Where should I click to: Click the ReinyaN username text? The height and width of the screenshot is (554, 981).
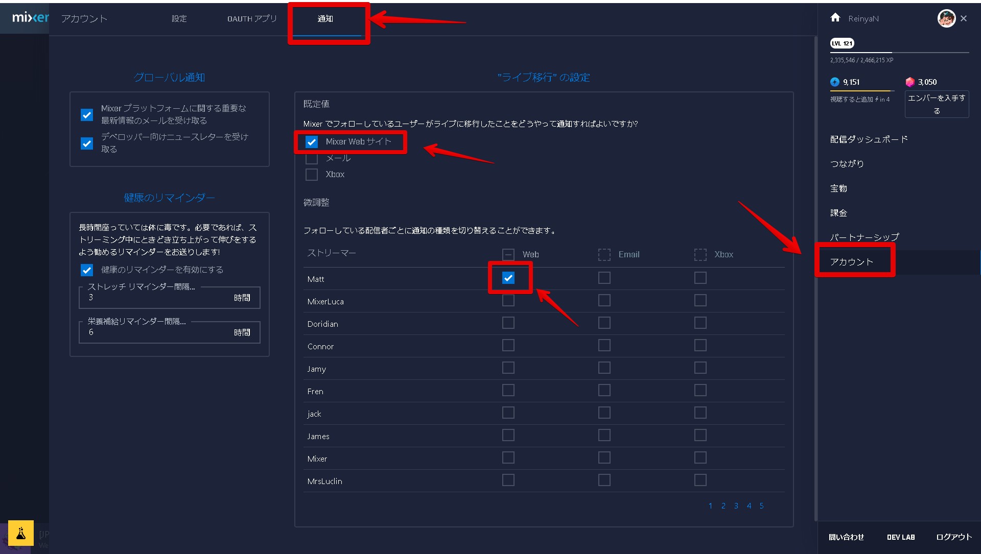click(x=863, y=19)
